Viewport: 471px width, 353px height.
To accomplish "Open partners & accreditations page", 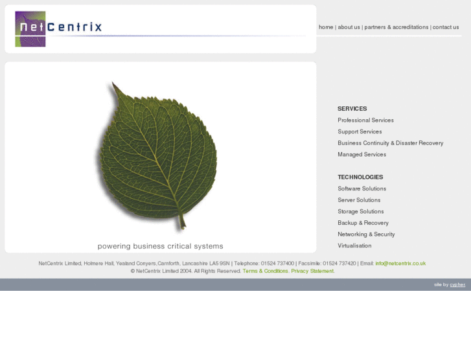I will (396, 27).
